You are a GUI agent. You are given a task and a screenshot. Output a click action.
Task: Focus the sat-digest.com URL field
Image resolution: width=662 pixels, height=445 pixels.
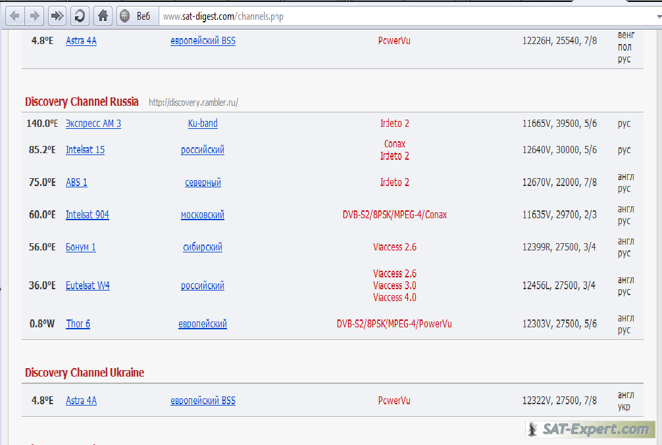[x=407, y=16]
